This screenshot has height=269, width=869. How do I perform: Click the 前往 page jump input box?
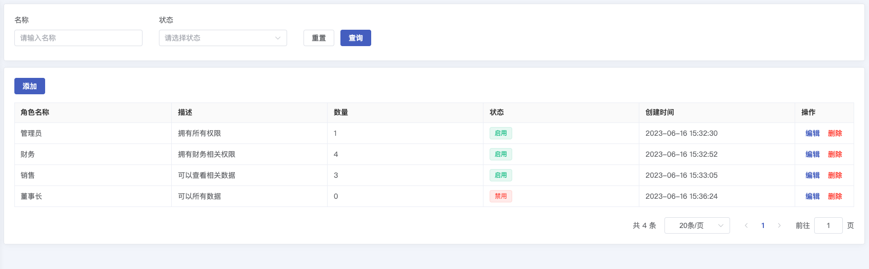pyautogui.click(x=828, y=225)
